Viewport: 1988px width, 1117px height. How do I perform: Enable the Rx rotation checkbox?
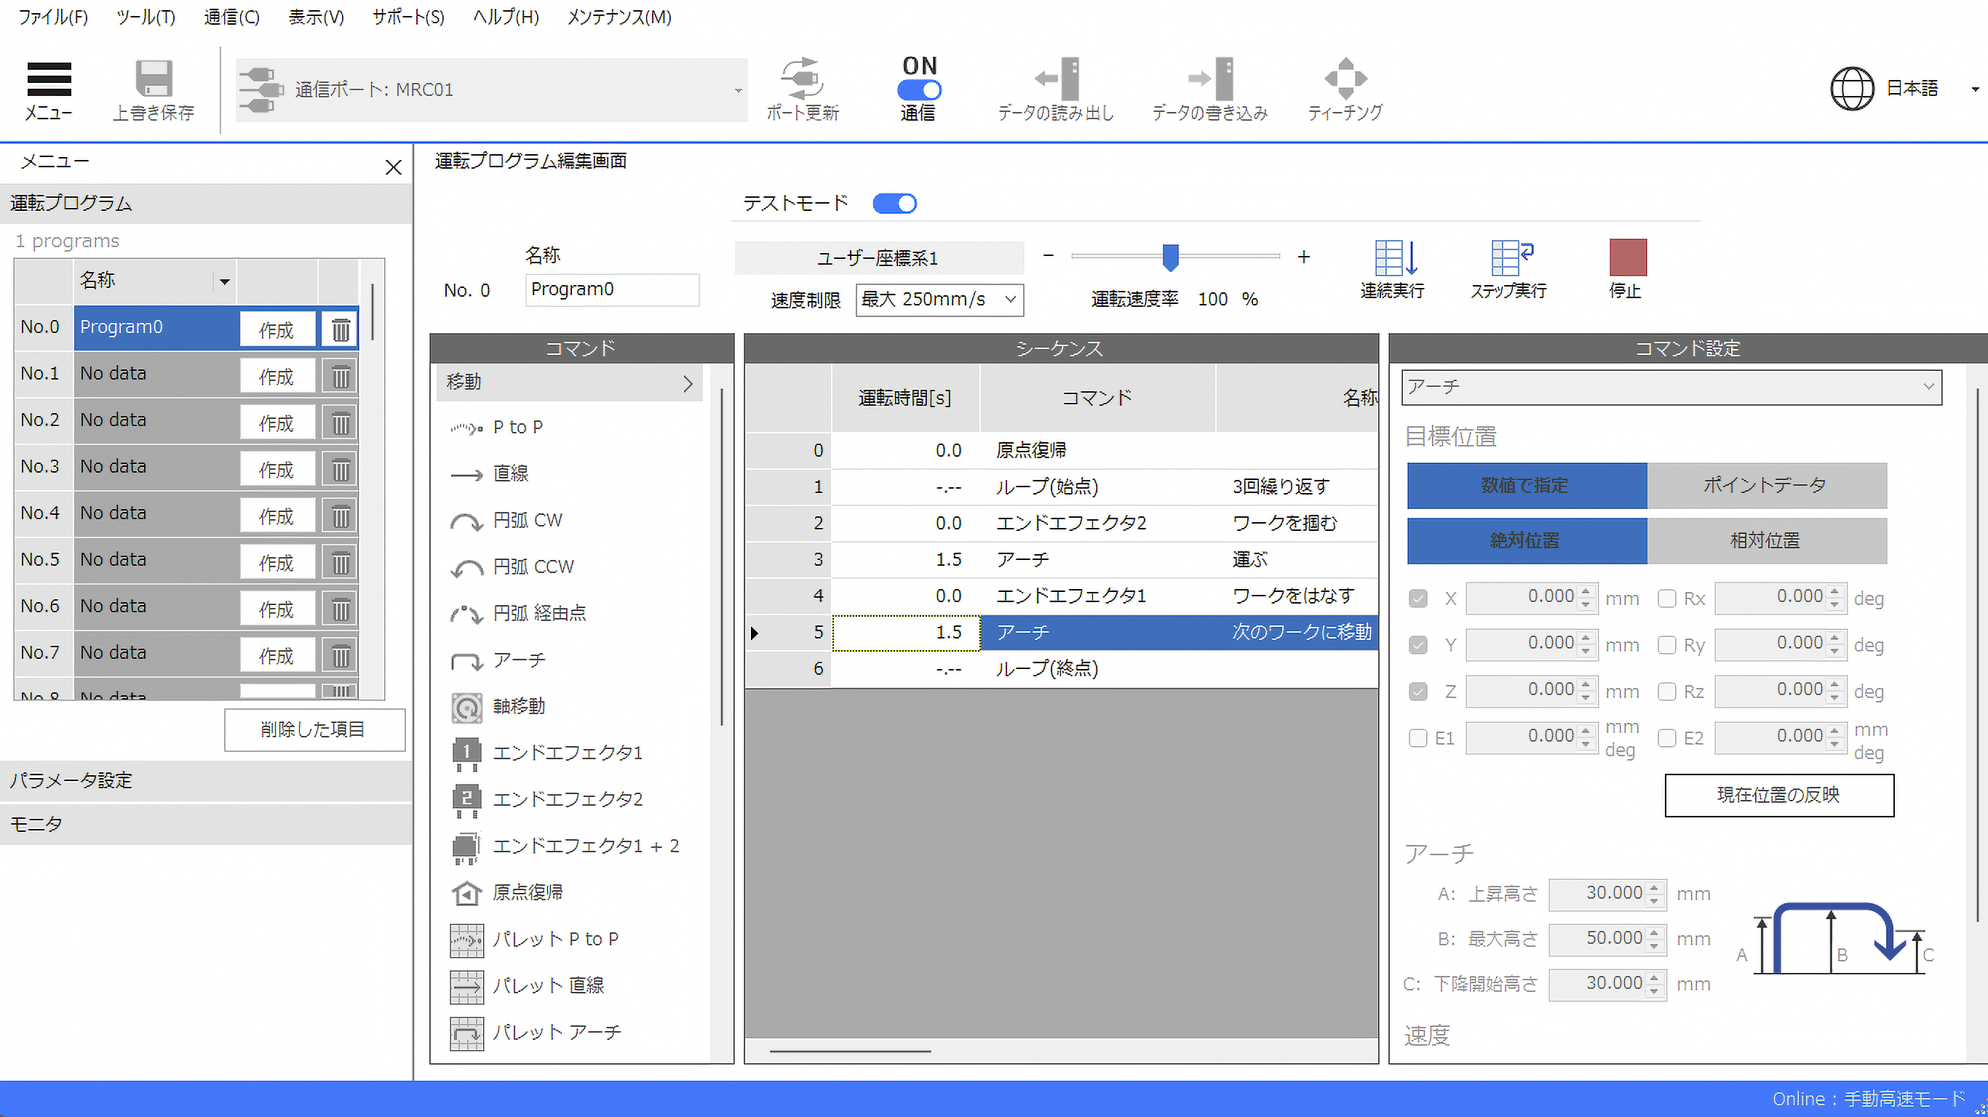pyautogui.click(x=1667, y=598)
